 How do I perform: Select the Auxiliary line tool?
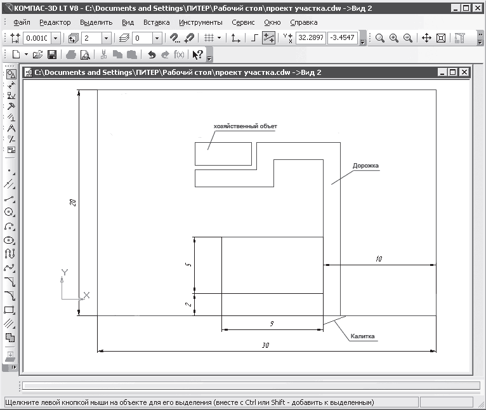pyautogui.click(x=10, y=184)
